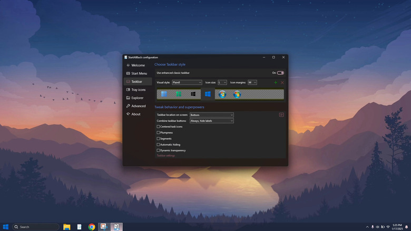Enable the Centered task icons checkbox
Image resolution: width=411 pixels, height=231 pixels.
pos(158,127)
